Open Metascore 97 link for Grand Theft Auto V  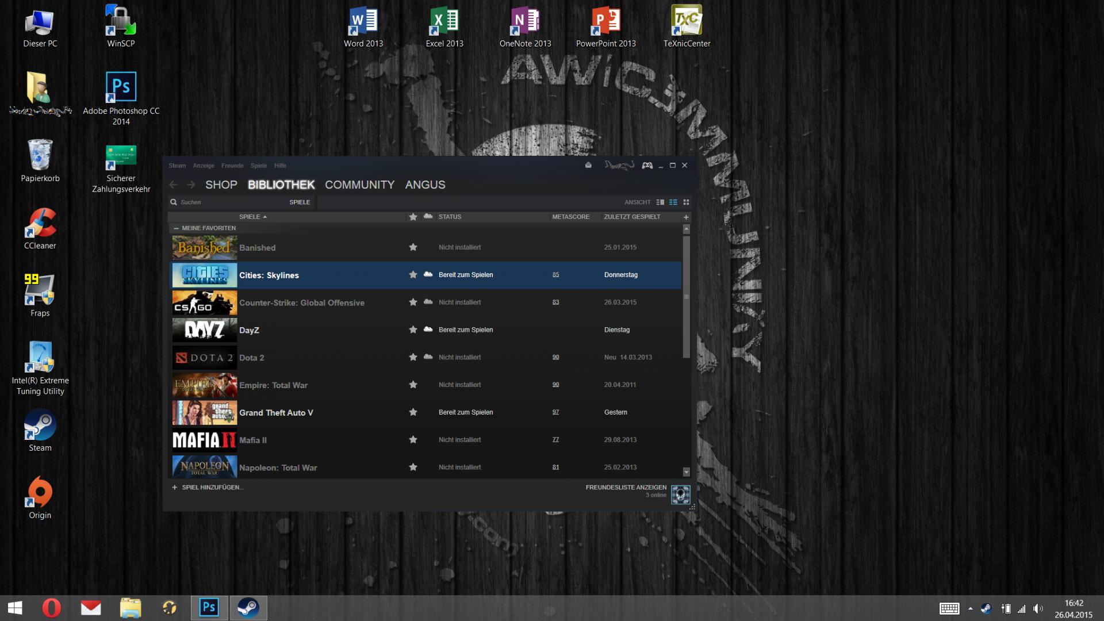click(555, 412)
